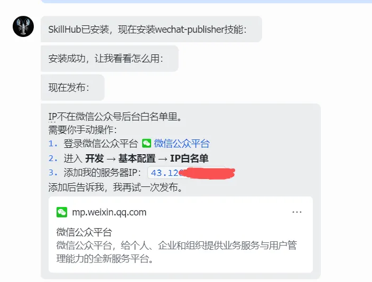Click WeChat logo in link preview card
This screenshot has width=372, height=282.
coord(62,212)
